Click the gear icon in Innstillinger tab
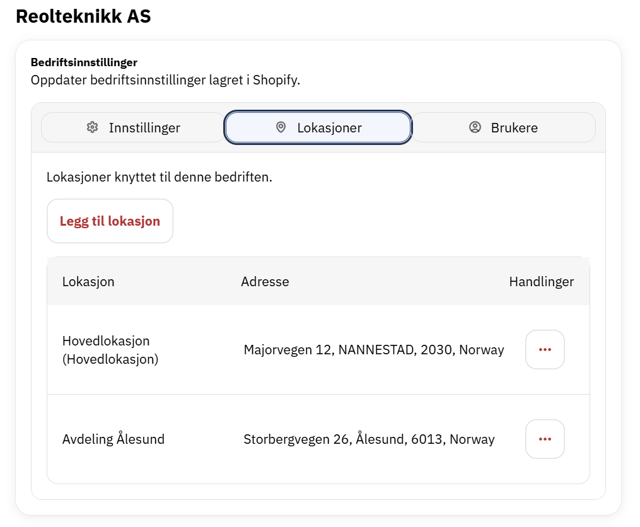 tap(92, 127)
